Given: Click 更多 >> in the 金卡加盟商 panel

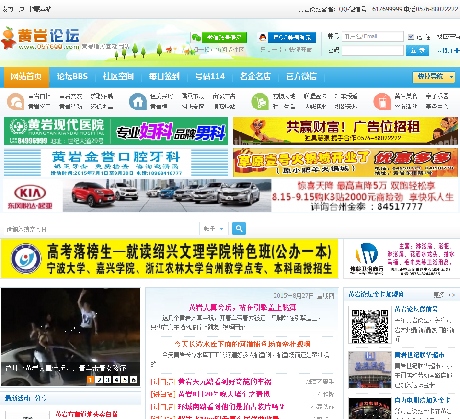Looking at the screenshot, I should 444,295.
